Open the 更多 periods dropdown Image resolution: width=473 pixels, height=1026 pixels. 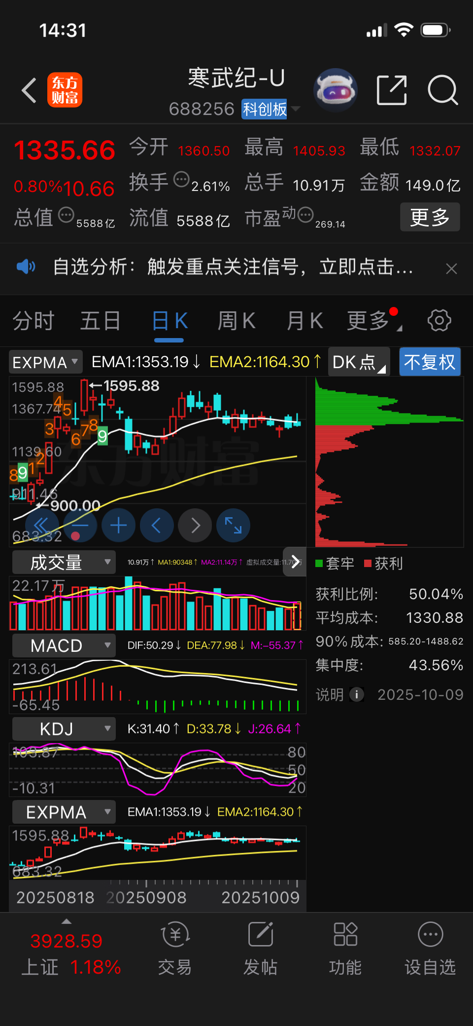374,321
